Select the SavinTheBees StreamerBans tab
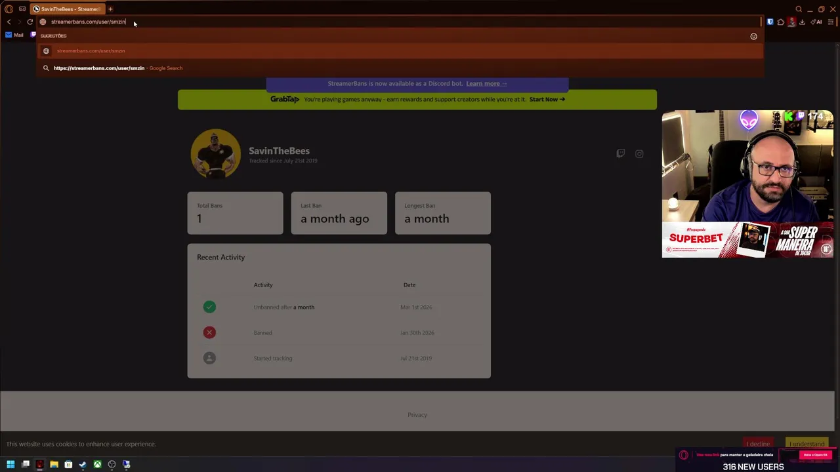This screenshot has width=840, height=472. pyautogui.click(x=68, y=9)
